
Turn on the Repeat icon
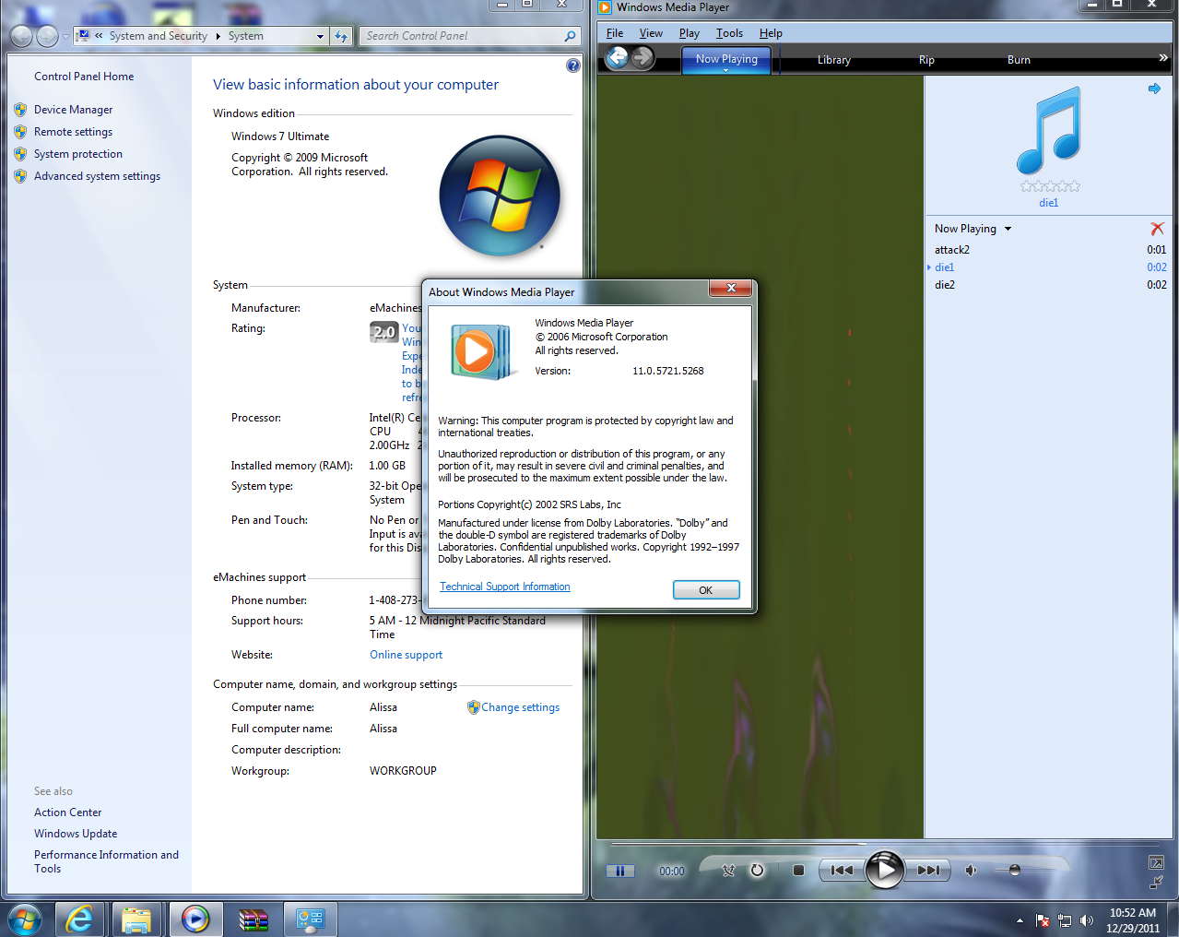coord(757,870)
